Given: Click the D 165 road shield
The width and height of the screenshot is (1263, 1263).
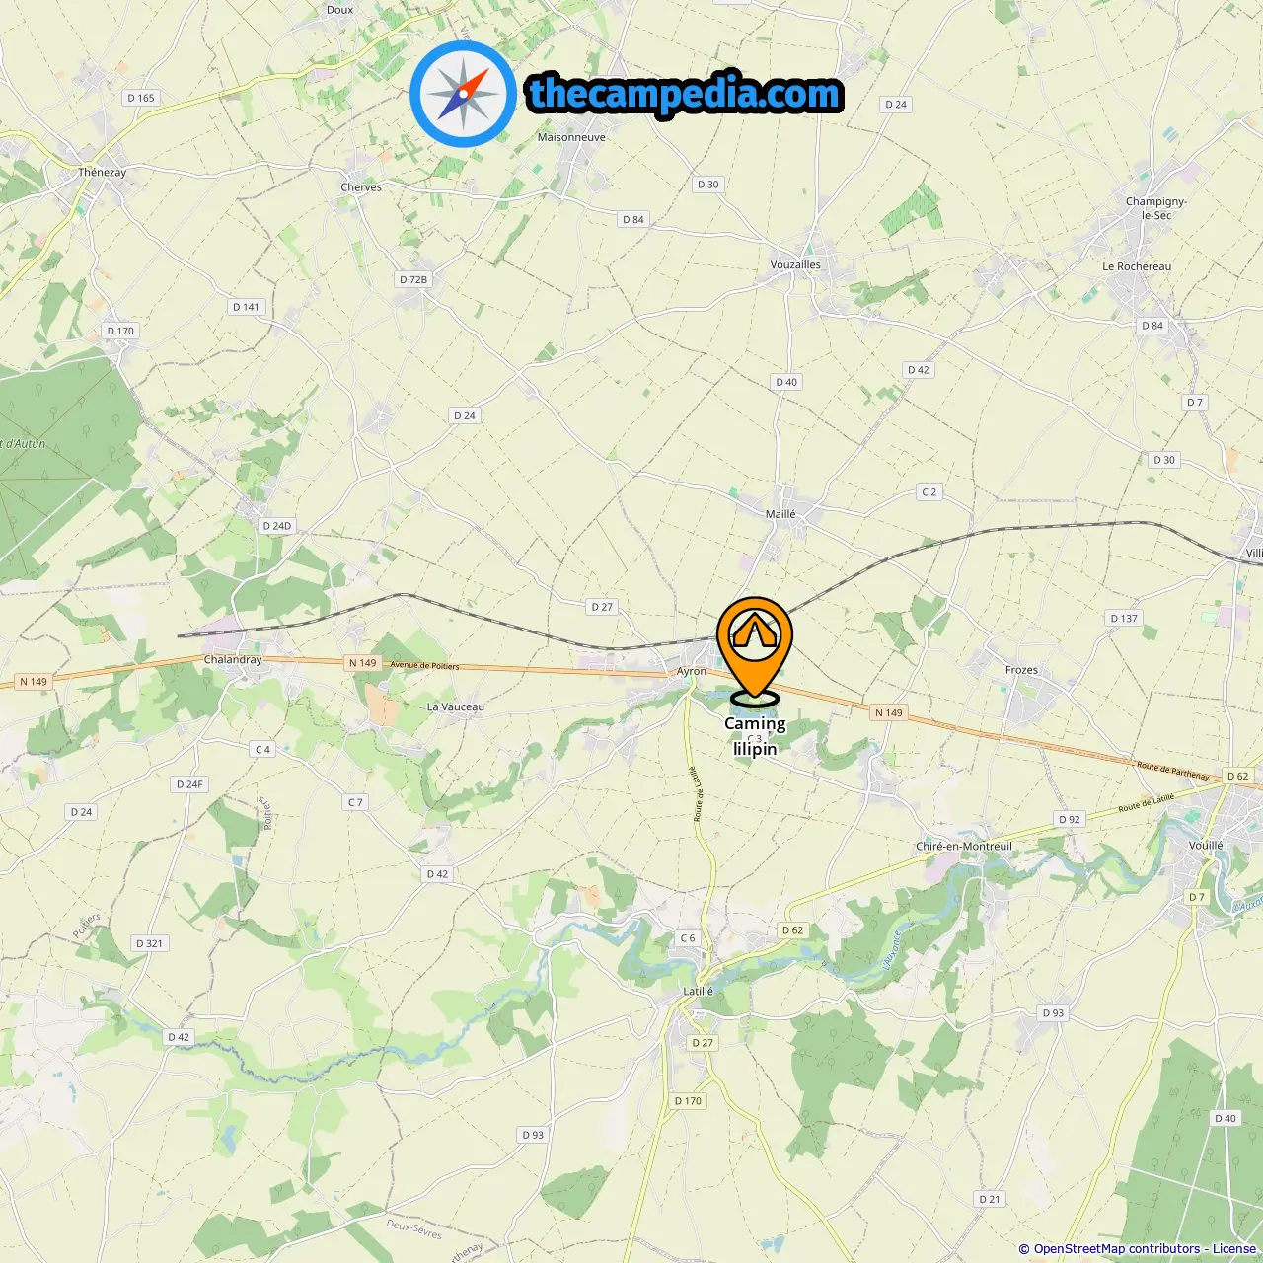Looking at the screenshot, I should tap(141, 98).
